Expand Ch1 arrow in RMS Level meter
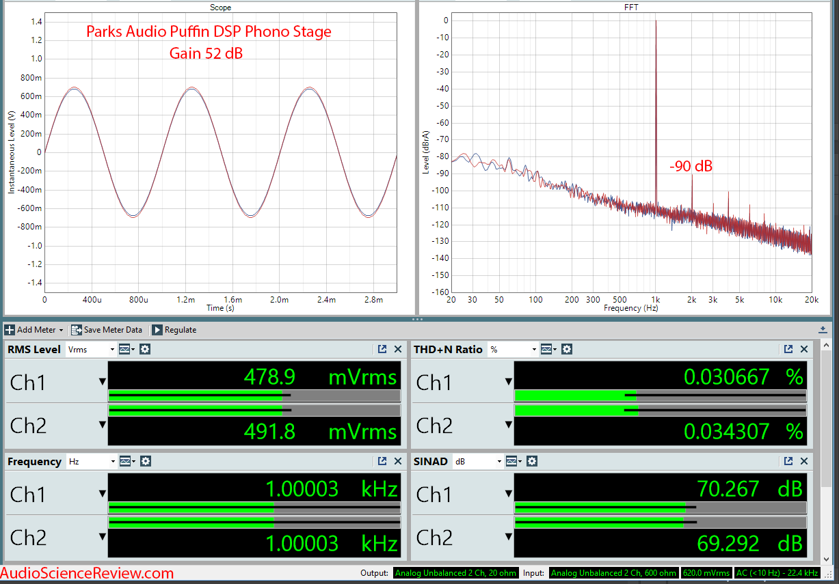The height and width of the screenshot is (584, 839). point(103,382)
